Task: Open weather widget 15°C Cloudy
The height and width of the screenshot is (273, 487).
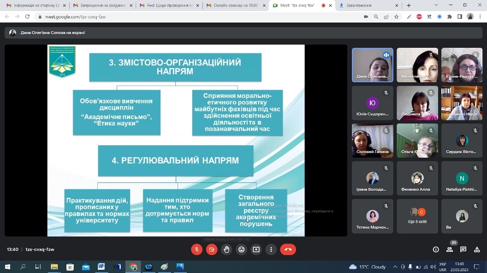Action: (368, 267)
